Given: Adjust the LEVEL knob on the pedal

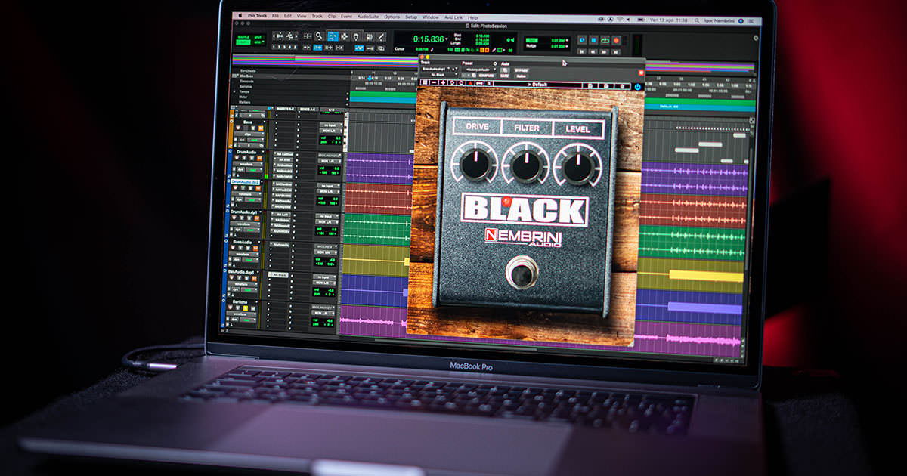Looking at the screenshot, I should pos(577,166).
